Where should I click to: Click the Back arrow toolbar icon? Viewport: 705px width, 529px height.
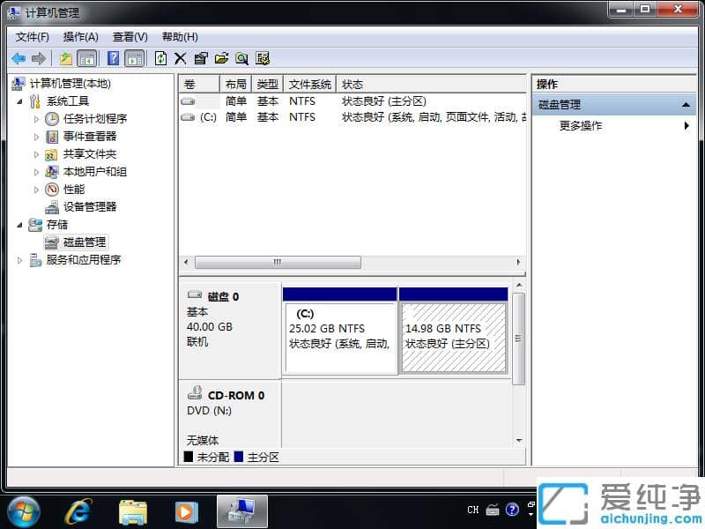point(19,58)
